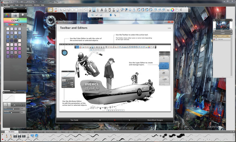Screen dimensions: 236x142
Task: Select the first pencil brush in library
Action: 6,136
